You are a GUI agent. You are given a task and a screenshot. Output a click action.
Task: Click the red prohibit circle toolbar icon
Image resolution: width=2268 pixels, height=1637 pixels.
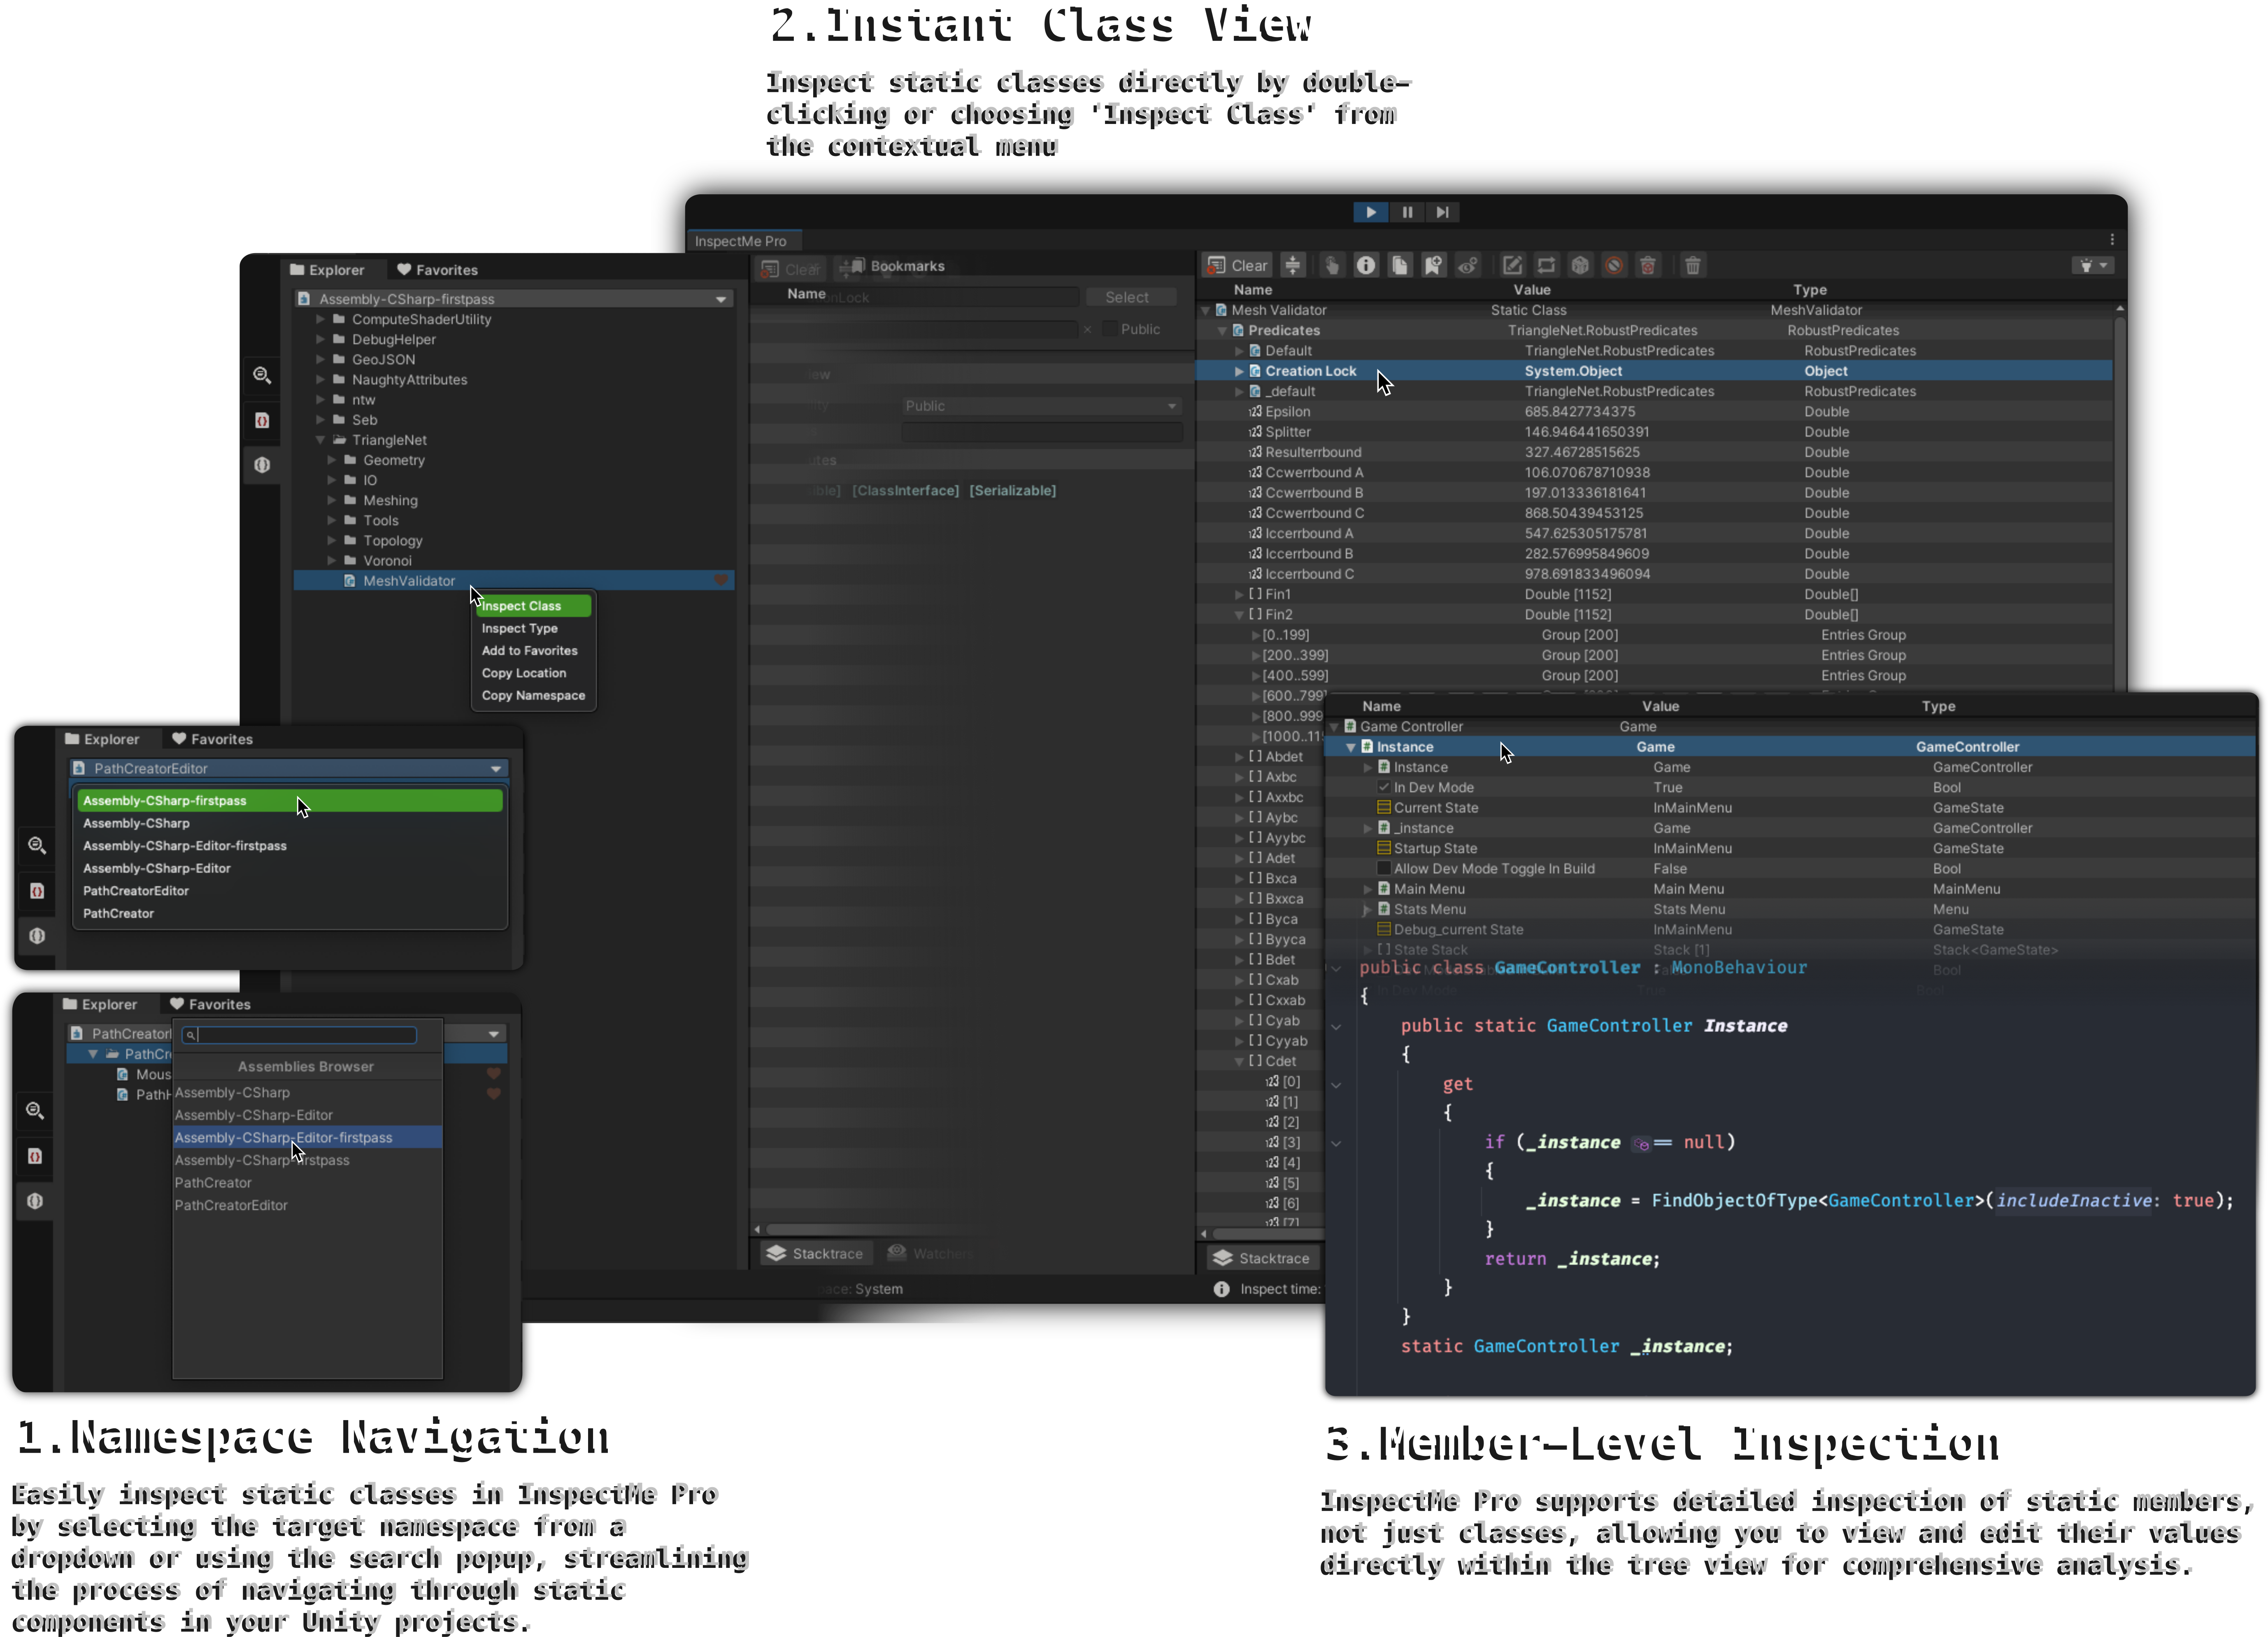(x=1614, y=265)
